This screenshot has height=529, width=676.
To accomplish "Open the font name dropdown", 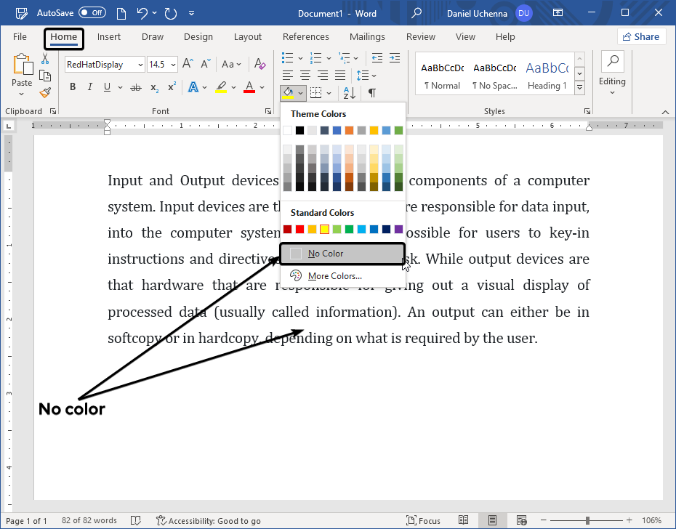I will tap(140, 65).
